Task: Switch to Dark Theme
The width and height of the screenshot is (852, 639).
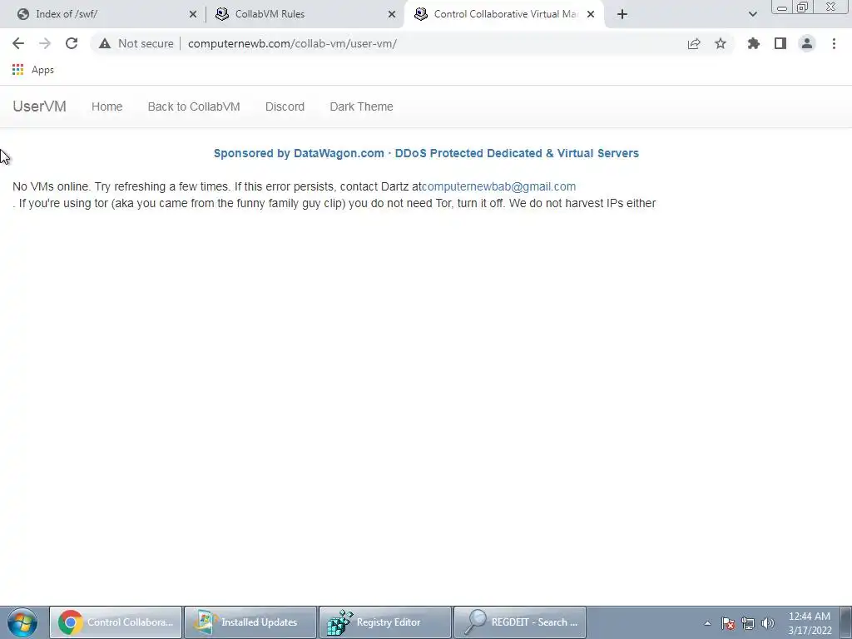Action: click(361, 106)
